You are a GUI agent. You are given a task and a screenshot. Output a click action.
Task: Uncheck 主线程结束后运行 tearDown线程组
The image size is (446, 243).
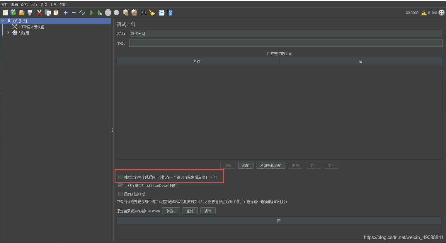tap(120, 185)
